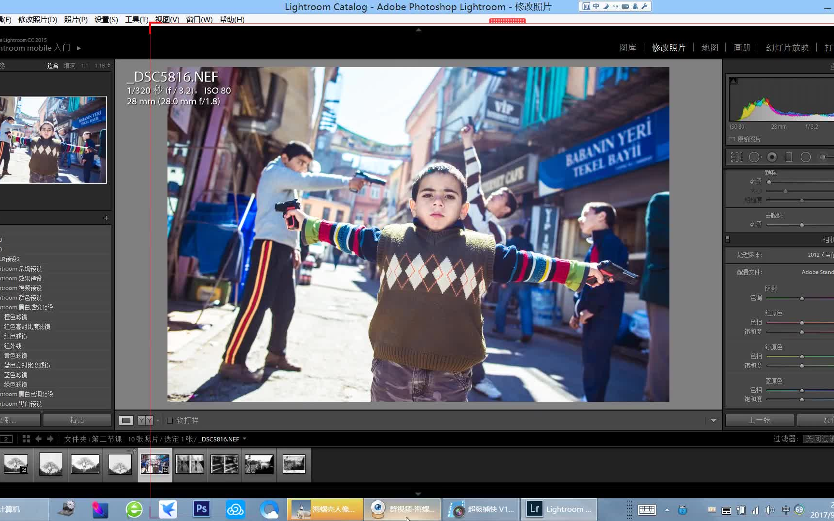Open the 窗口(W) menu
The image size is (834, 521).
click(199, 19)
